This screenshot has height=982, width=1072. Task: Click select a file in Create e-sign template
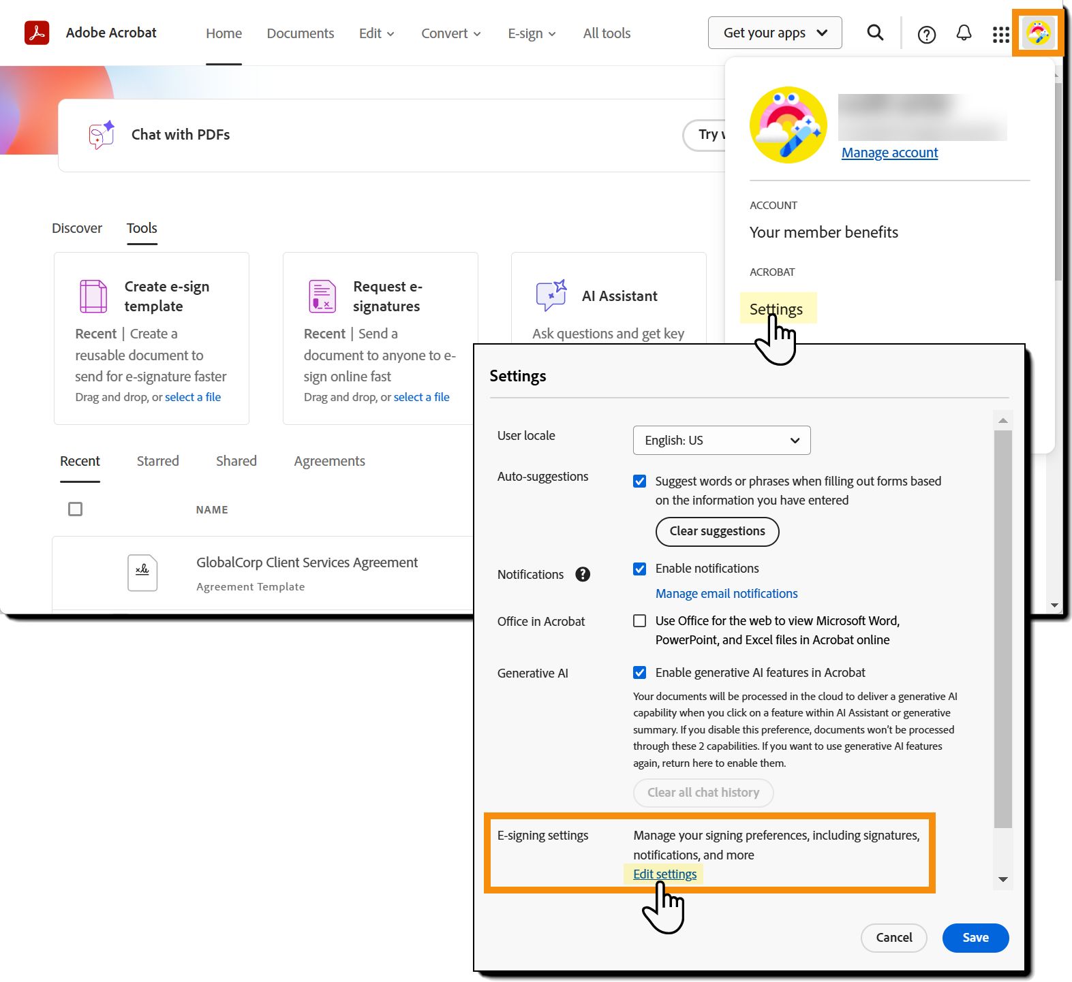tap(193, 397)
